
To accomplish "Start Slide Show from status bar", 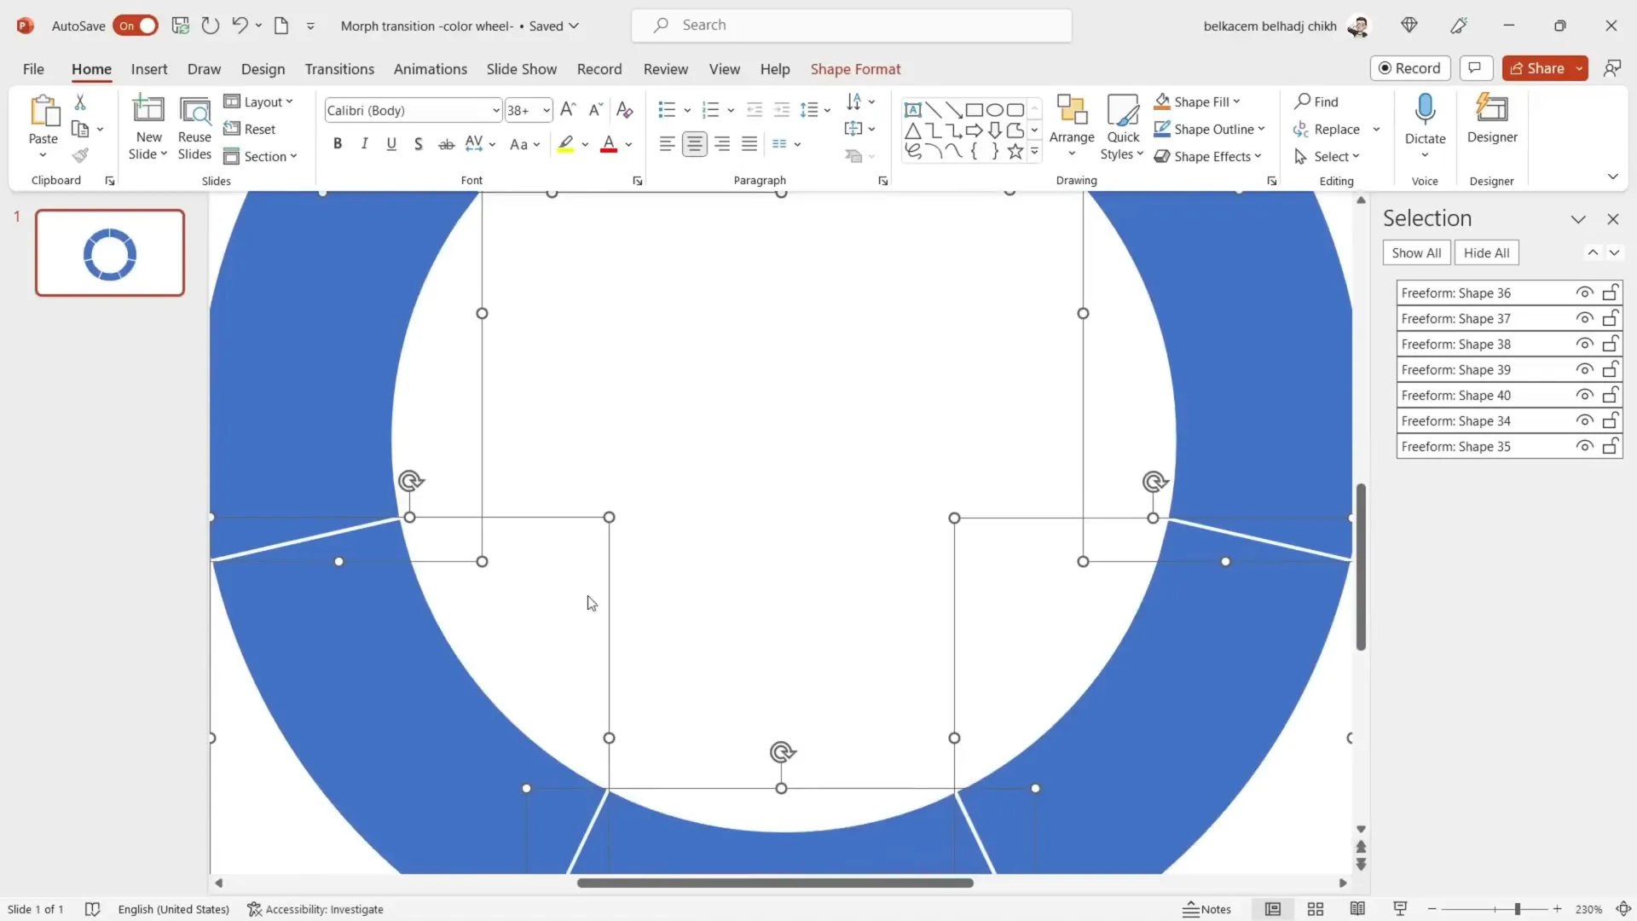I will (x=1400, y=909).
